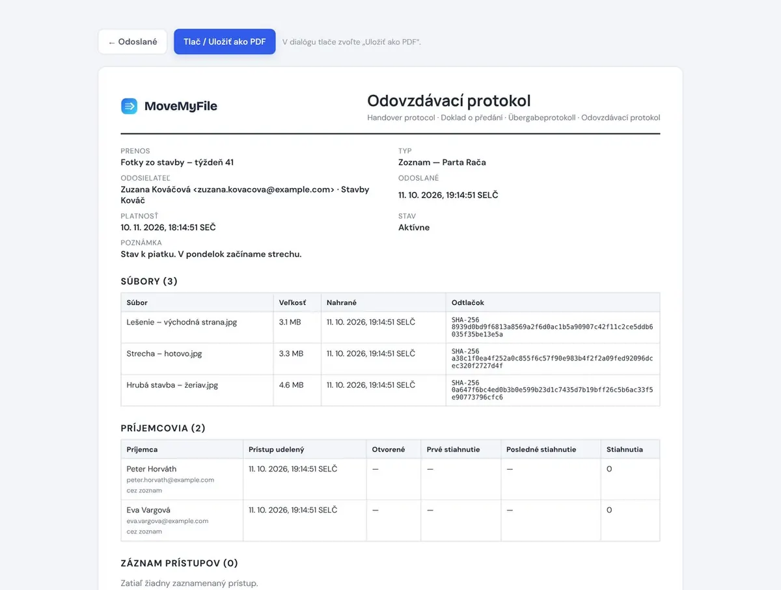Screen dimensions: 781x590
Task: Select the Odovzdávací protokol heading
Action: point(449,101)
